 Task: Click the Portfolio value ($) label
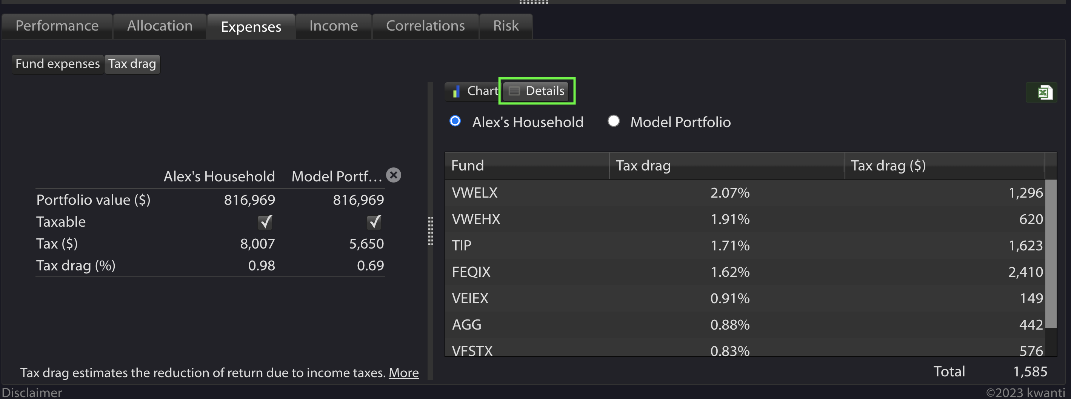pos(93,200)
